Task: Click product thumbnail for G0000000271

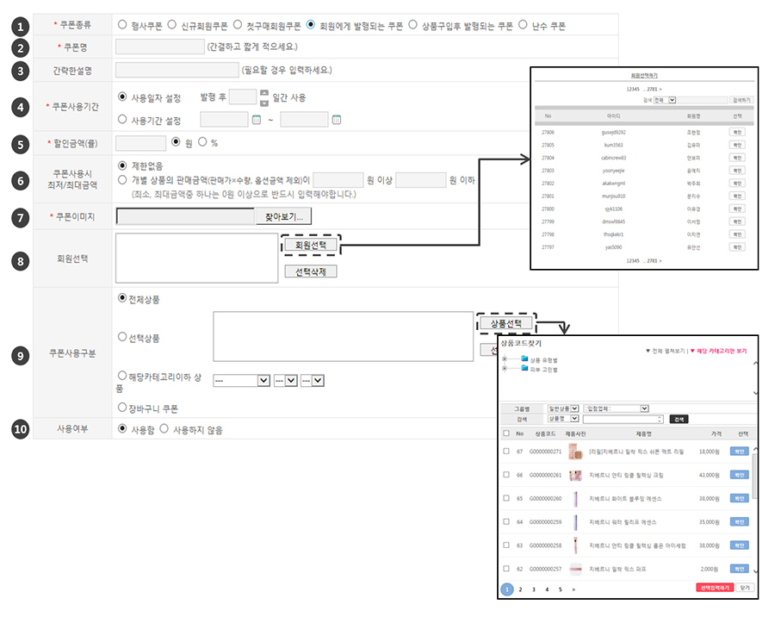Action: (575, 451)
